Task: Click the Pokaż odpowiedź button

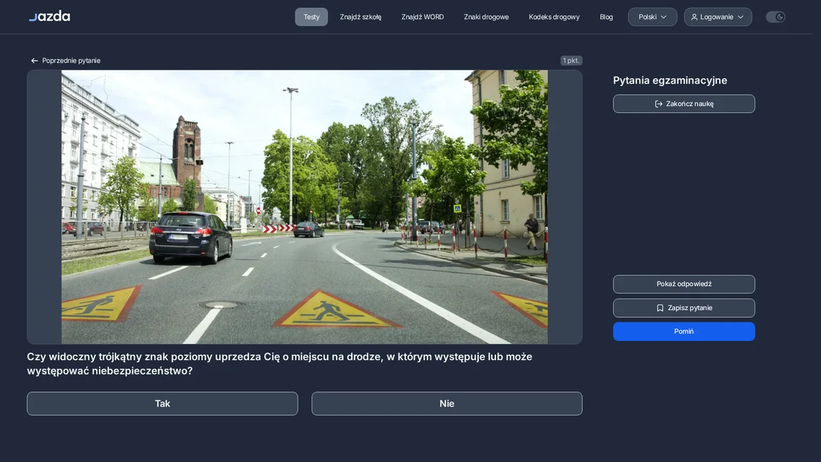Action: pos(684,284)
